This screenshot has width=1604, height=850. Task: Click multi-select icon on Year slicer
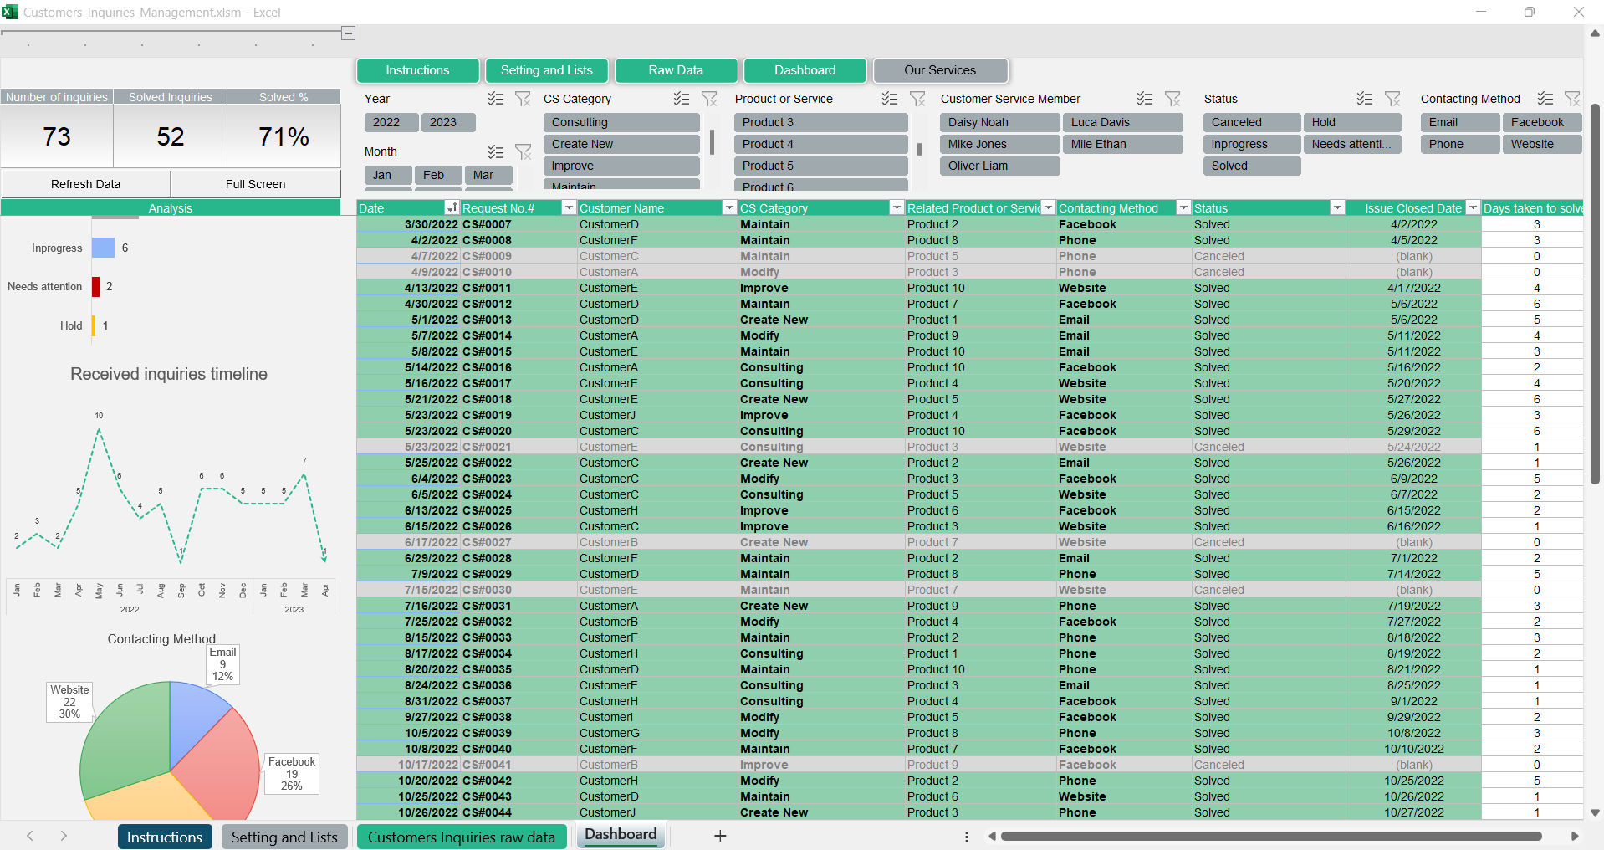point(496,99)
